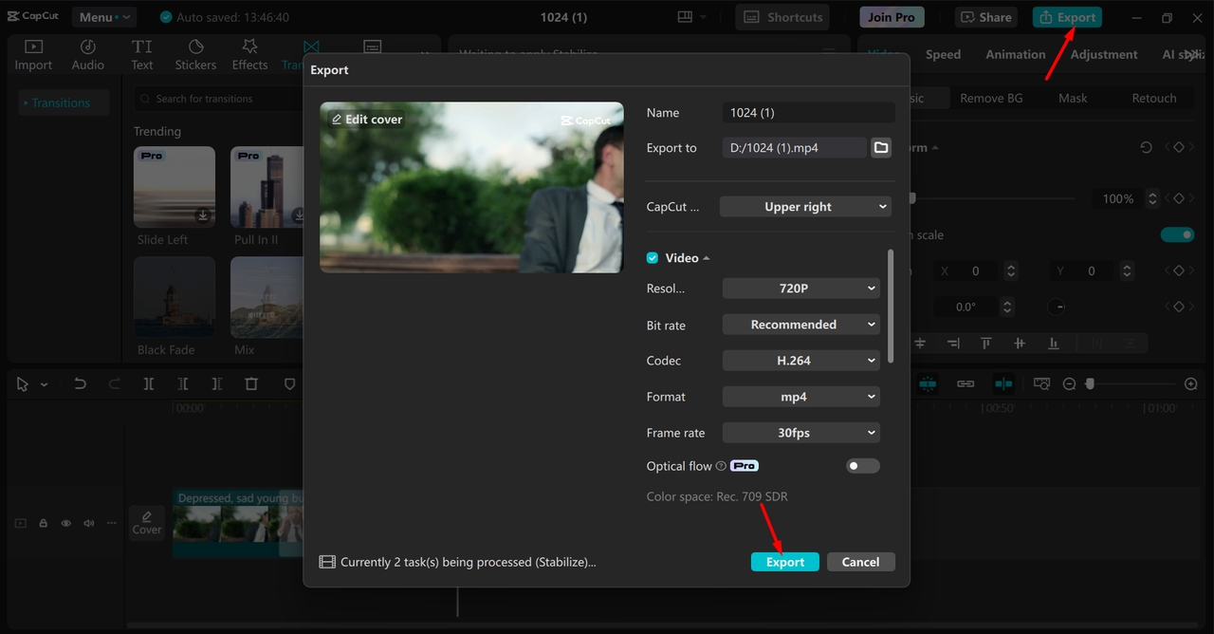Click Edit cover on the preview
Viewport: 1214px width, 634px height.
pyautogui.click(x=366, y=120)
